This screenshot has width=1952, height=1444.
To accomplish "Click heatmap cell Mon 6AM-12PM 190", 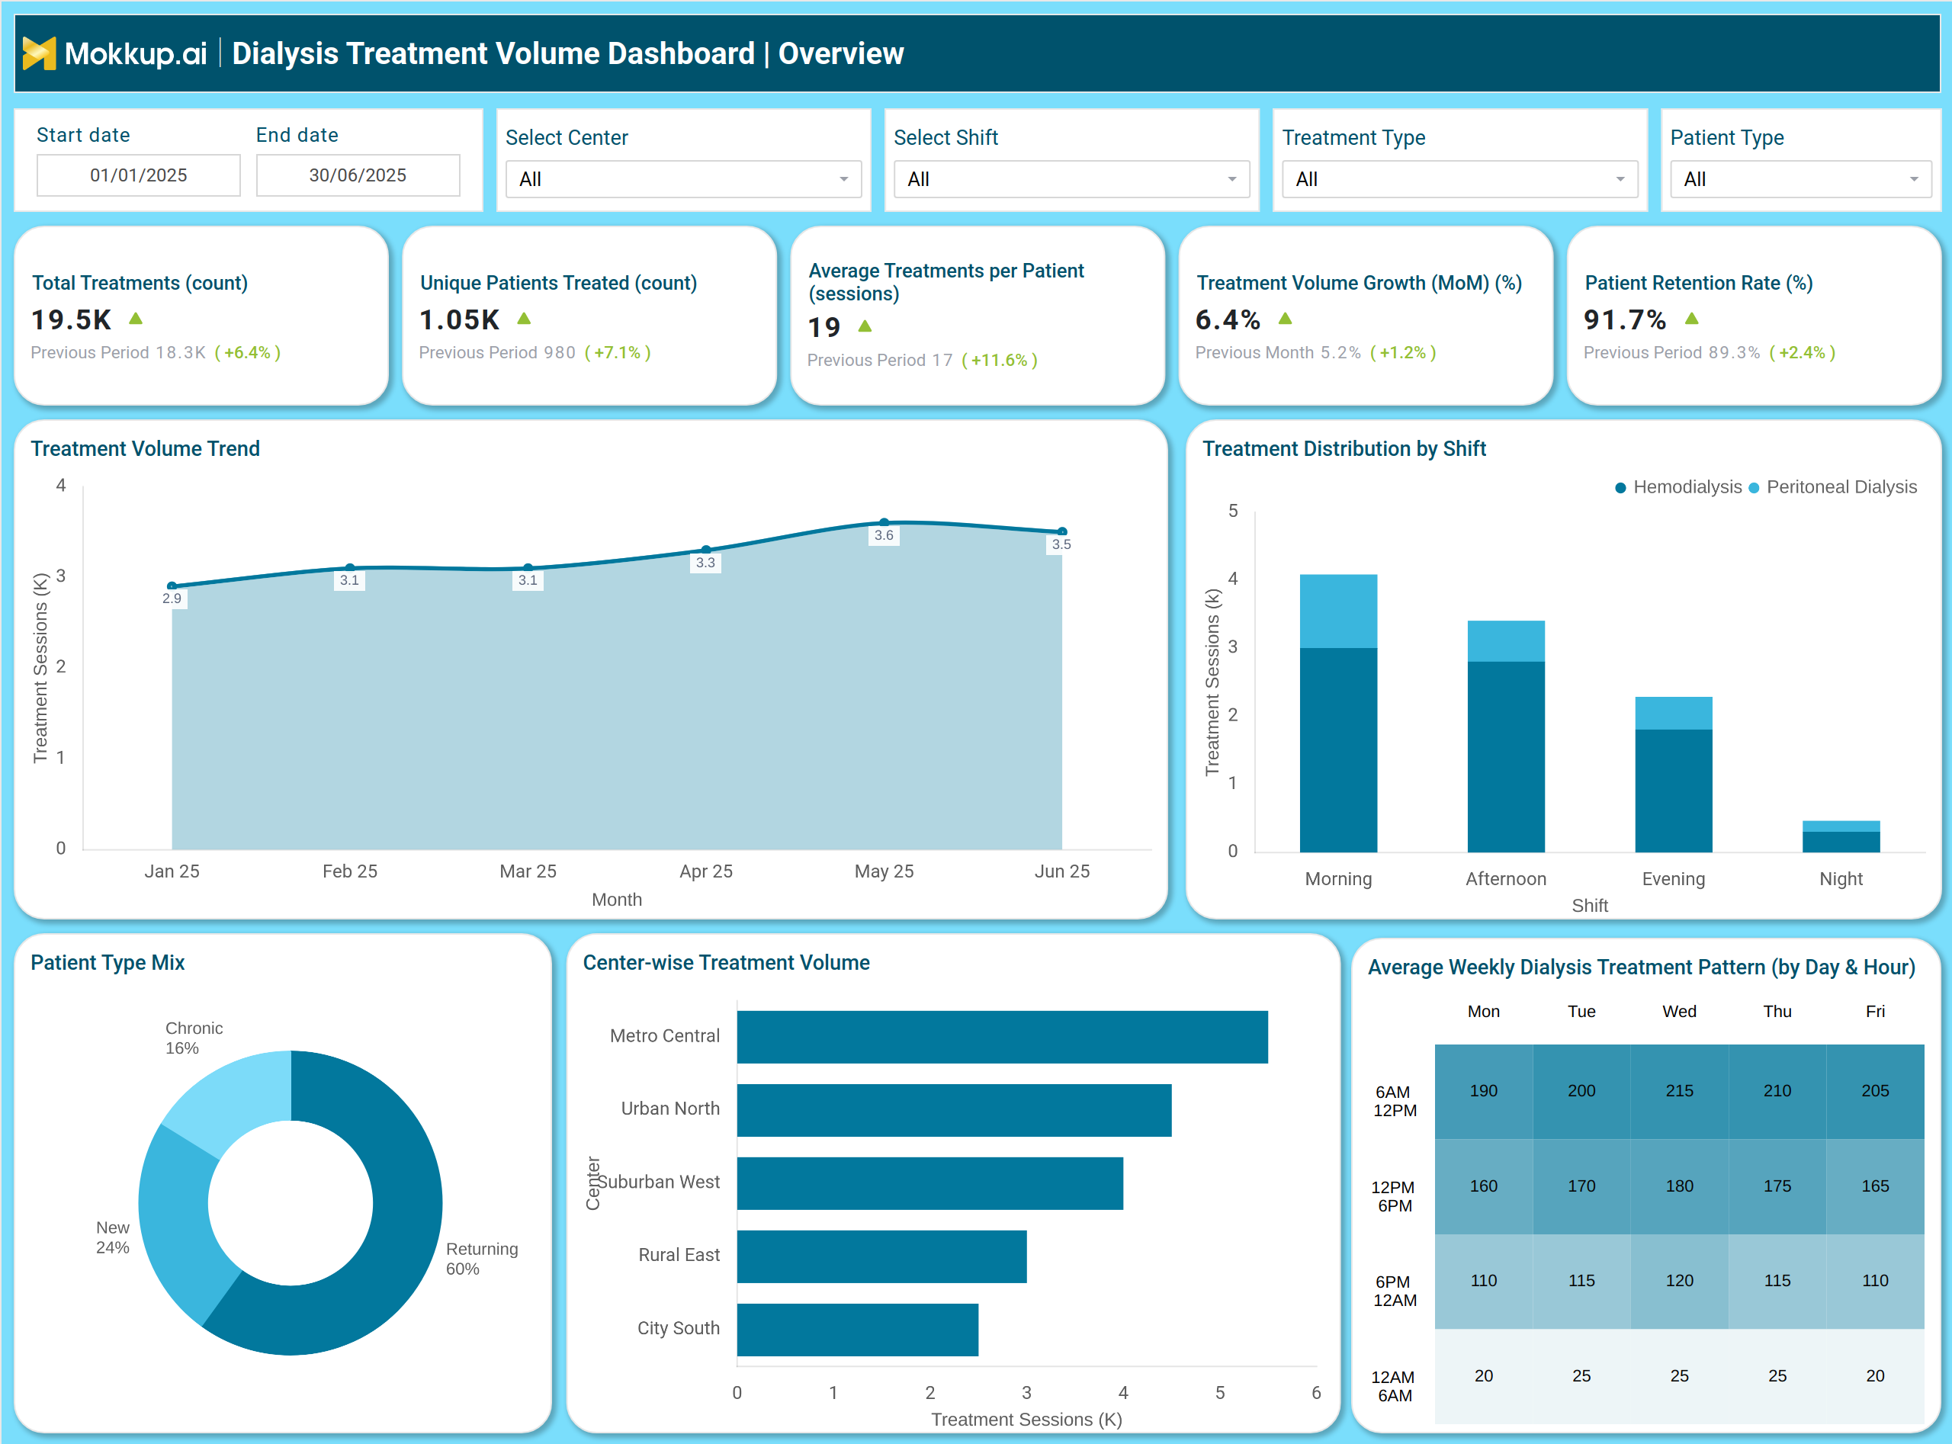I will 1484,1091.
